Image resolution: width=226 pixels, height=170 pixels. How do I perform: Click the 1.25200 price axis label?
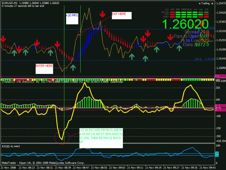coord(221,50)
